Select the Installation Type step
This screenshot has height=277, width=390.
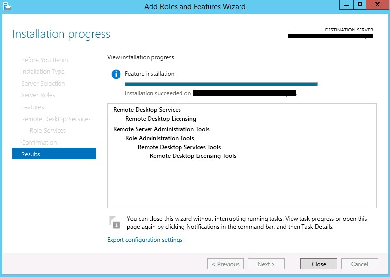click(x=43, y=72)
